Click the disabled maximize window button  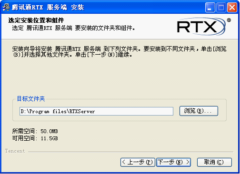(221, 7)
